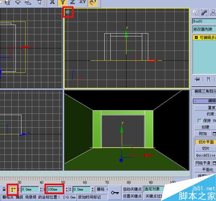The height and width of the screenshot is (201, 216).
Task: Click the X coordinate spinner arrows
Action: coord(41,189)
